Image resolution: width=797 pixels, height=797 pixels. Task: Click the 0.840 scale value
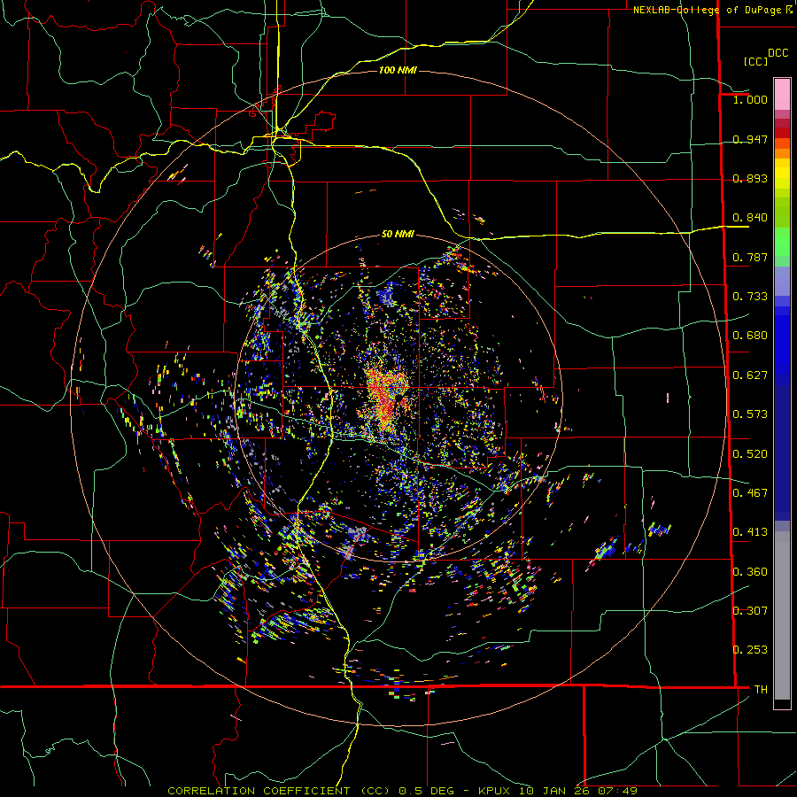pos(750,218)
